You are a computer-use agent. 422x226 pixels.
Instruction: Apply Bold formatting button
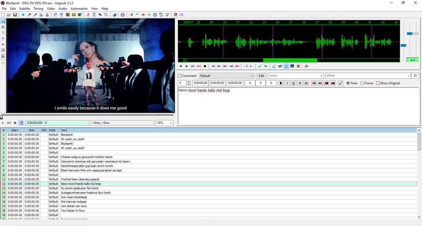pyautogui.click(x=281, y=83)
